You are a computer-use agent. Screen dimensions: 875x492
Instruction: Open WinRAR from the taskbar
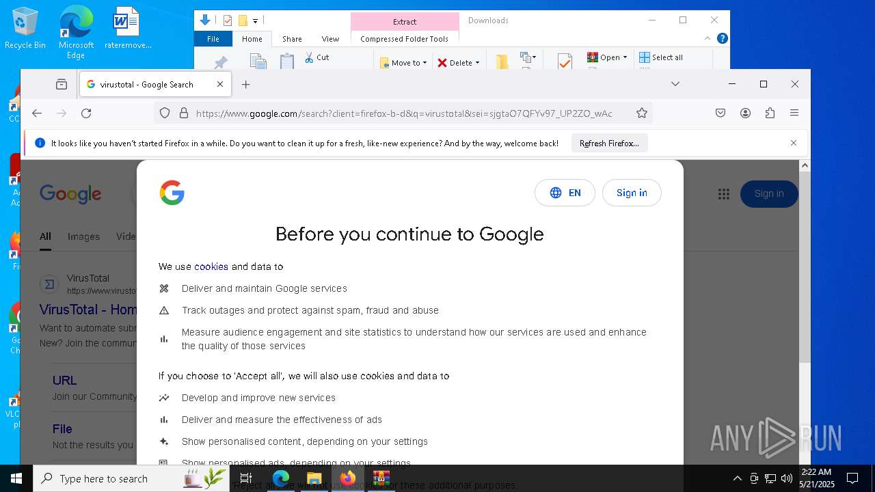pyautogui.click(x=381, y=478)
